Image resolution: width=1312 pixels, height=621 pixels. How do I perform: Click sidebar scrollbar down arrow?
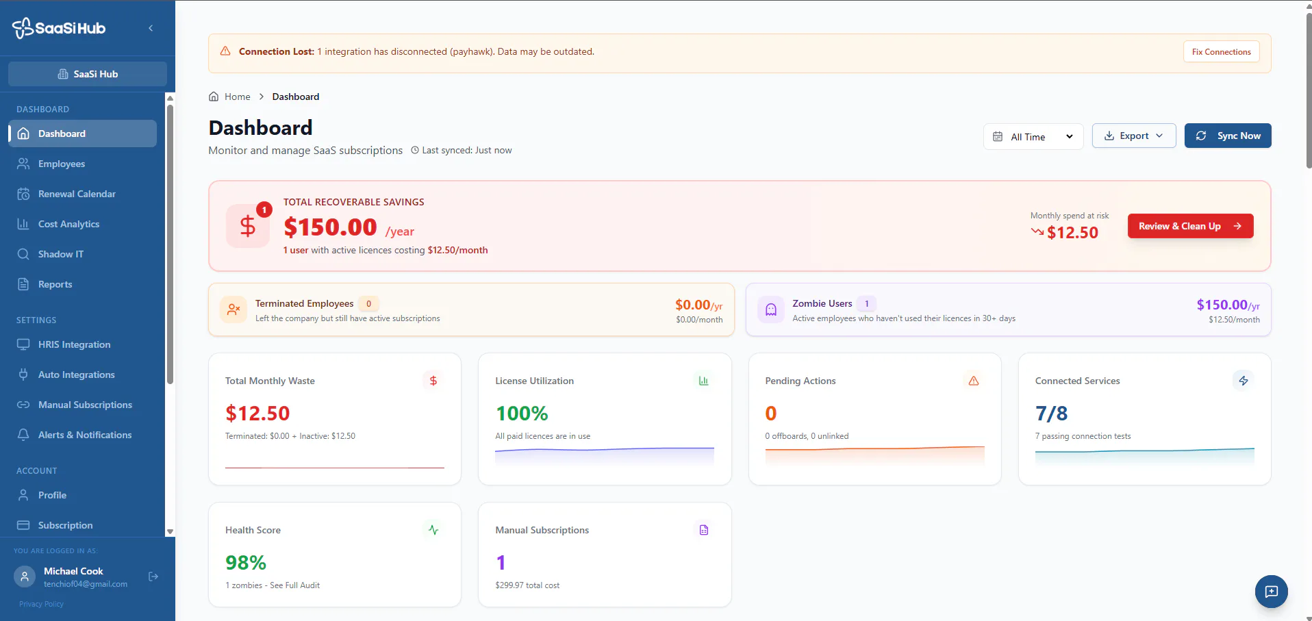(x=170, y=531)
